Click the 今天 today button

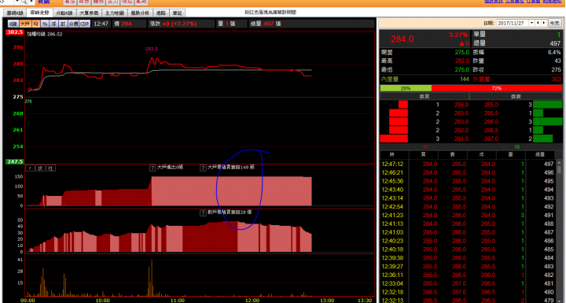coord(554,23)
